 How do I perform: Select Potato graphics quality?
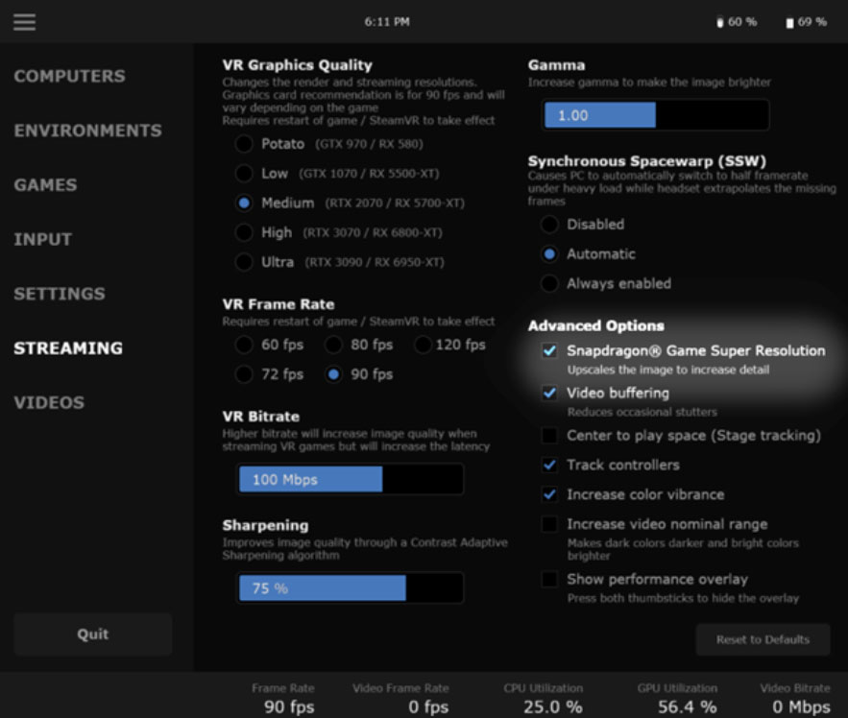click(x=244, y=144)
